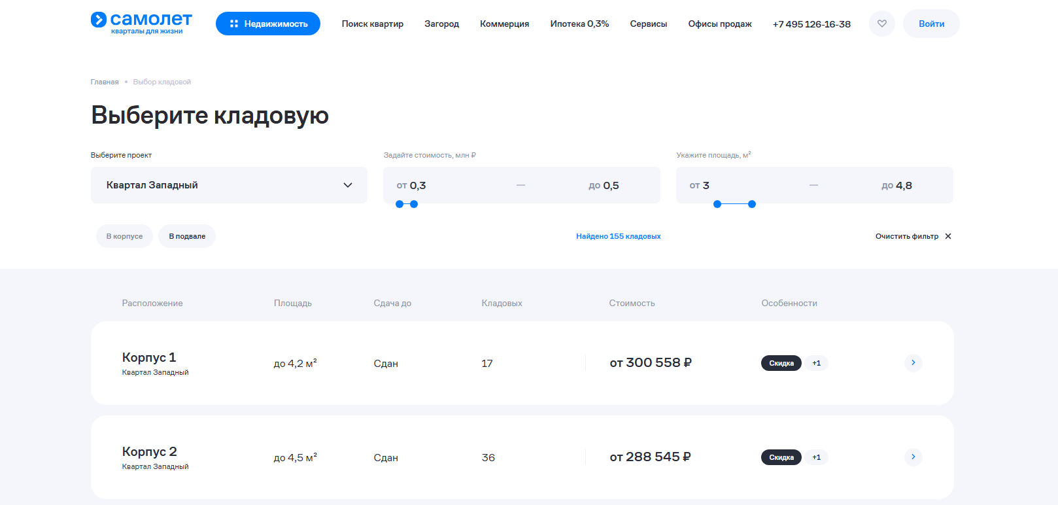
Task: Call the phone number +7 495 126-16-38
Action: 811,24
